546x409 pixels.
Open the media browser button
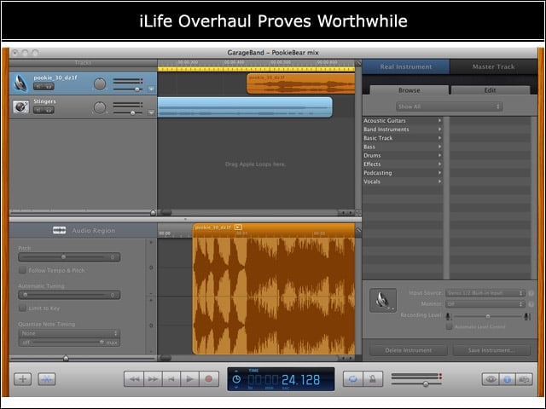524,379
